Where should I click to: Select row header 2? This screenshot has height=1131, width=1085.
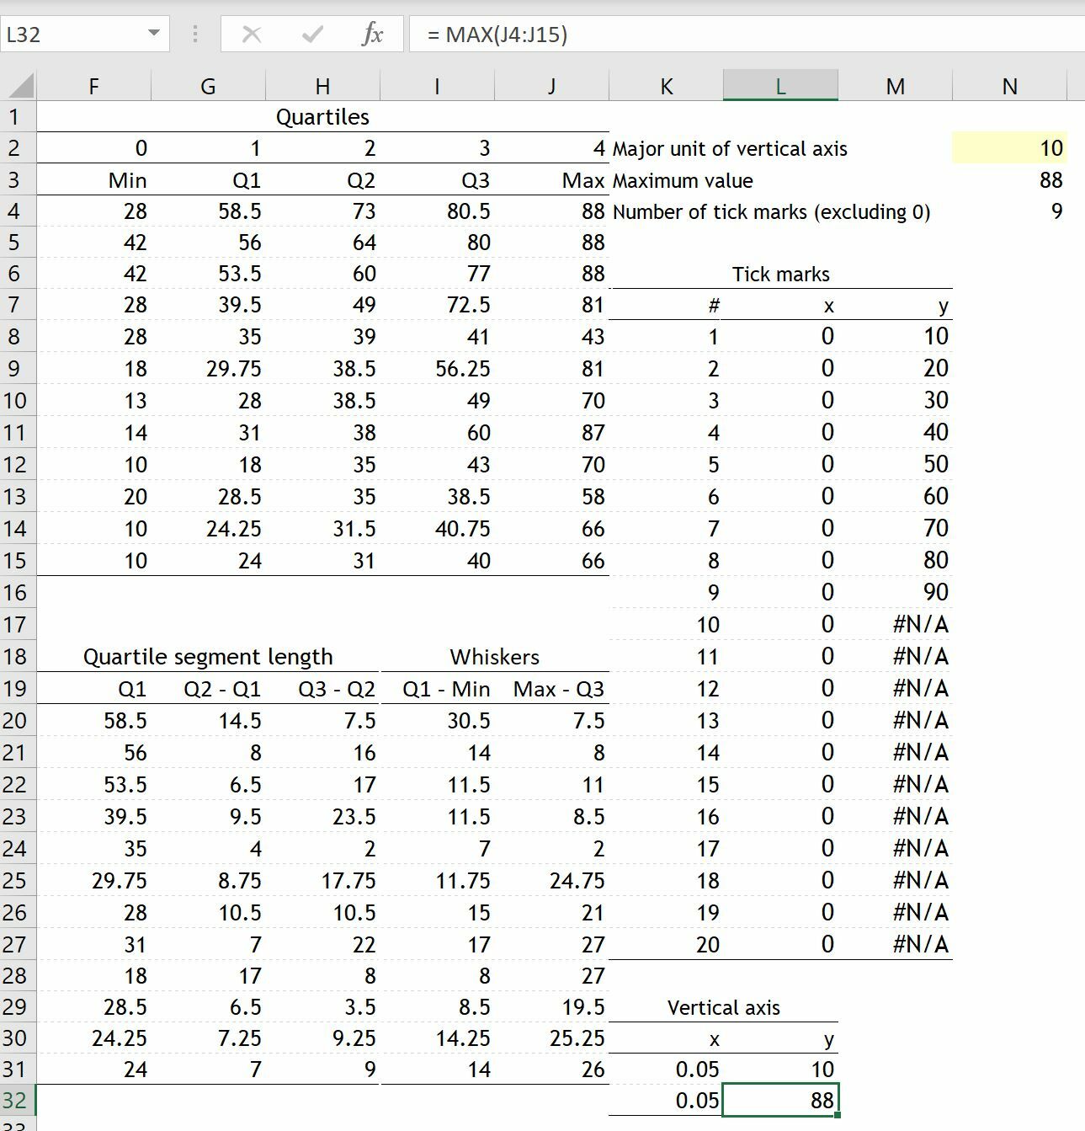click(16, 147)
